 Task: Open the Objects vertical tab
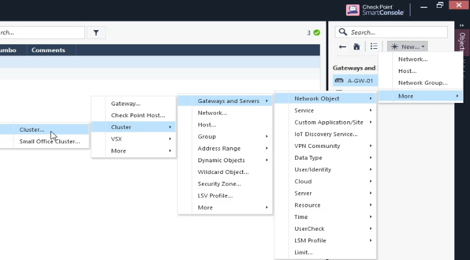462,42
